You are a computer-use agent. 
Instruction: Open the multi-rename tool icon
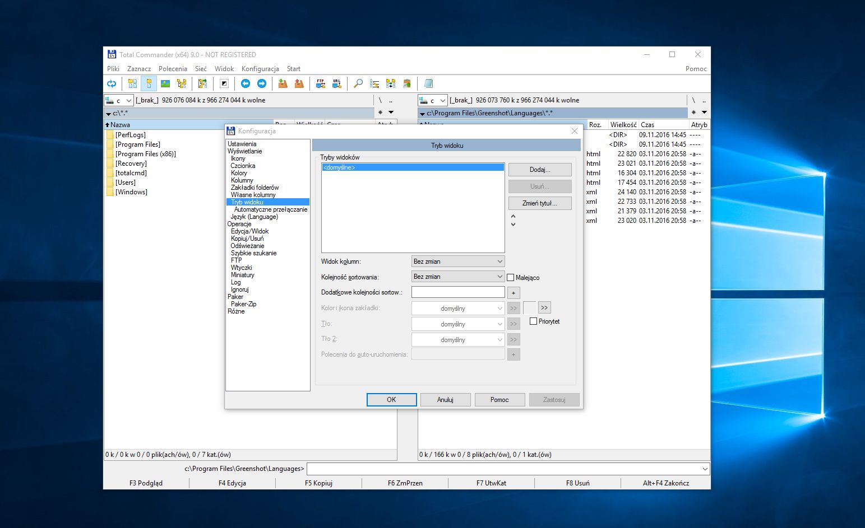[x=374, y=83]
